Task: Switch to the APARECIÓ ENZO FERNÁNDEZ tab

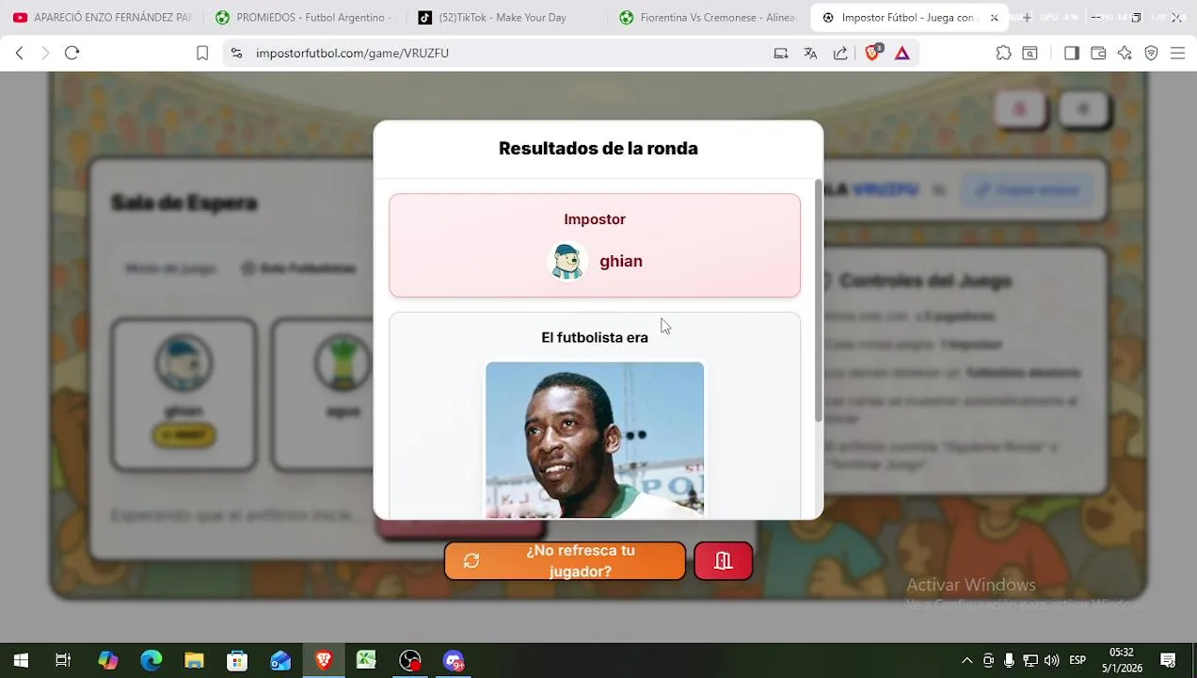Action: tap(102, 17)
